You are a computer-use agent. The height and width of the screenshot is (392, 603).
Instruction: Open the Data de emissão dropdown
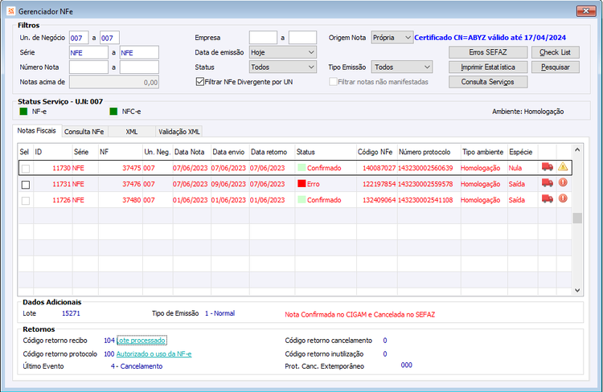click(x=283, y=52)
